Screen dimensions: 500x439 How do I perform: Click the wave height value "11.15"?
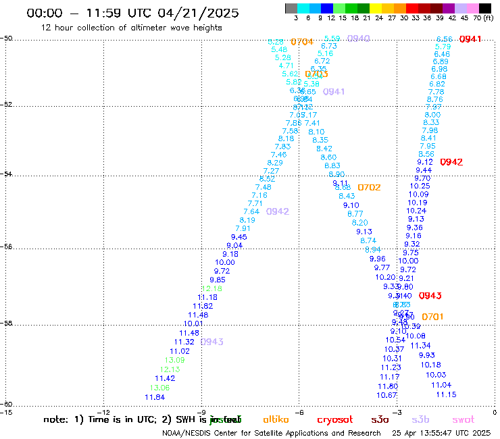click(x=446, y=394)
